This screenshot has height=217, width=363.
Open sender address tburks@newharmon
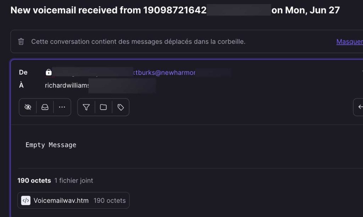click(x=164, y=72)
